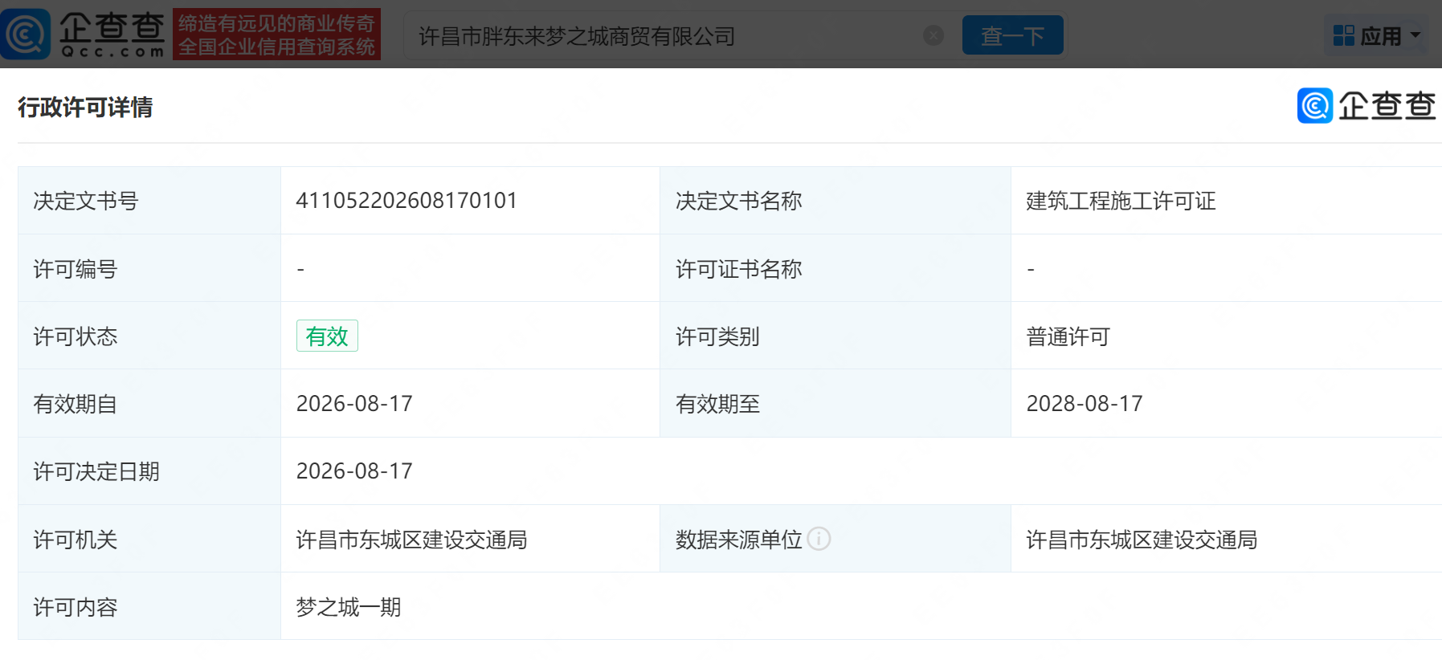Click the 许可编号 label cell
The height and width of the screenshot is (660, 1442).
point(149,268)
